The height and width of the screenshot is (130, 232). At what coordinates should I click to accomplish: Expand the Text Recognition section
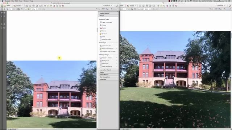pos(108,77)
